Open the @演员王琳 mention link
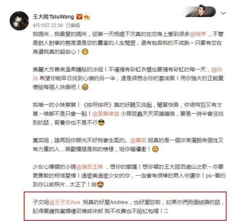 [x=90, y=167]
